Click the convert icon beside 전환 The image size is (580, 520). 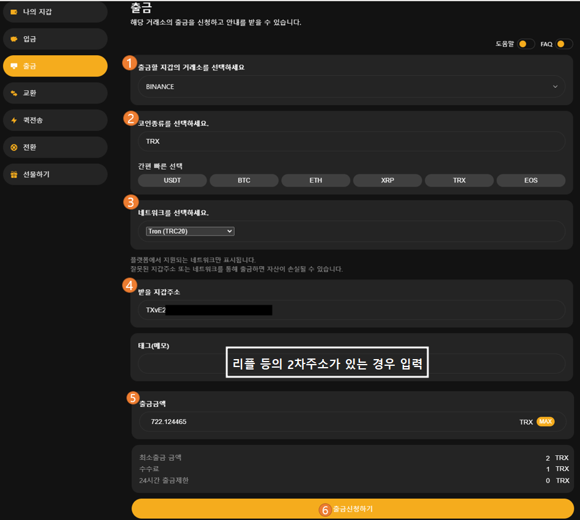(14, 147)
